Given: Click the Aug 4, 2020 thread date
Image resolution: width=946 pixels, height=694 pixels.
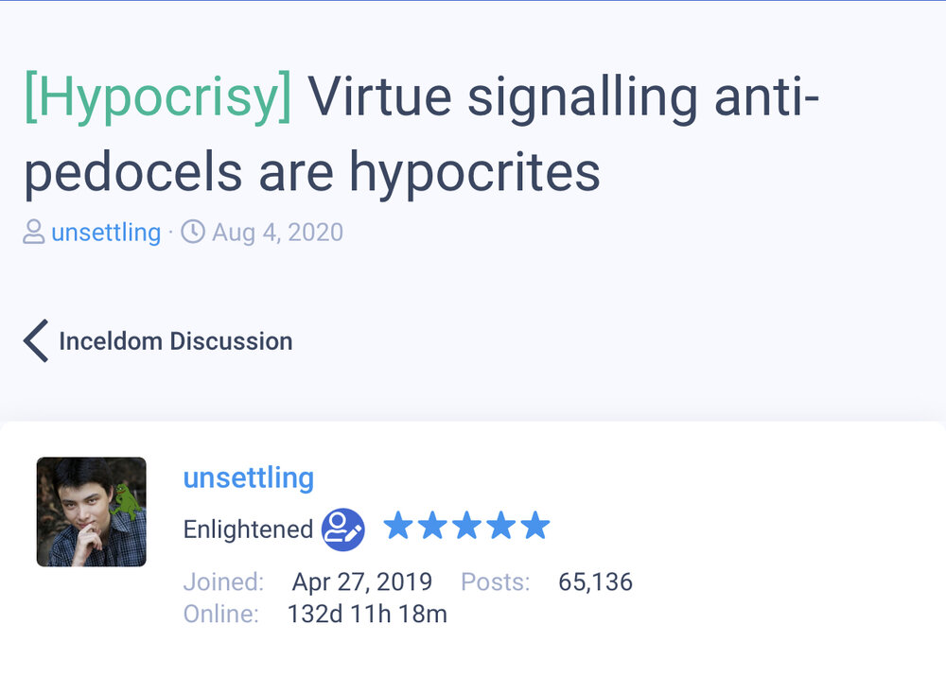Looking at the screenshot, I should 277,232.
